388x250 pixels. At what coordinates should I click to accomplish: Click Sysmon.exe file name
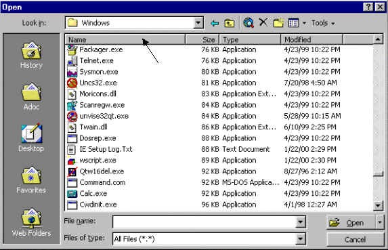pyautogui.click(x=99, y=72)
